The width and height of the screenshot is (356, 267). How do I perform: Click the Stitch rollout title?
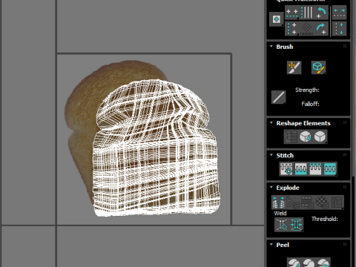[285, 156]
